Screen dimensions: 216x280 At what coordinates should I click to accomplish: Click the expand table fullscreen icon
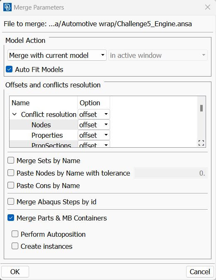(201, 143)
